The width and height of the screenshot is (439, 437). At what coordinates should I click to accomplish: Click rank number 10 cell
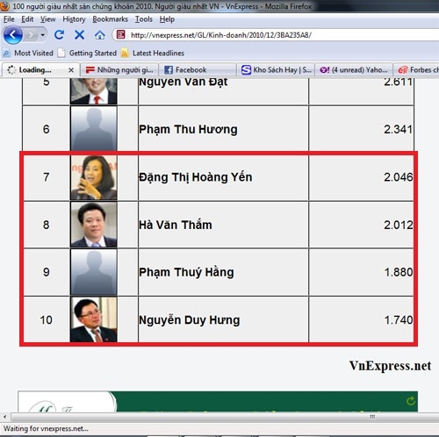(46, 319)
